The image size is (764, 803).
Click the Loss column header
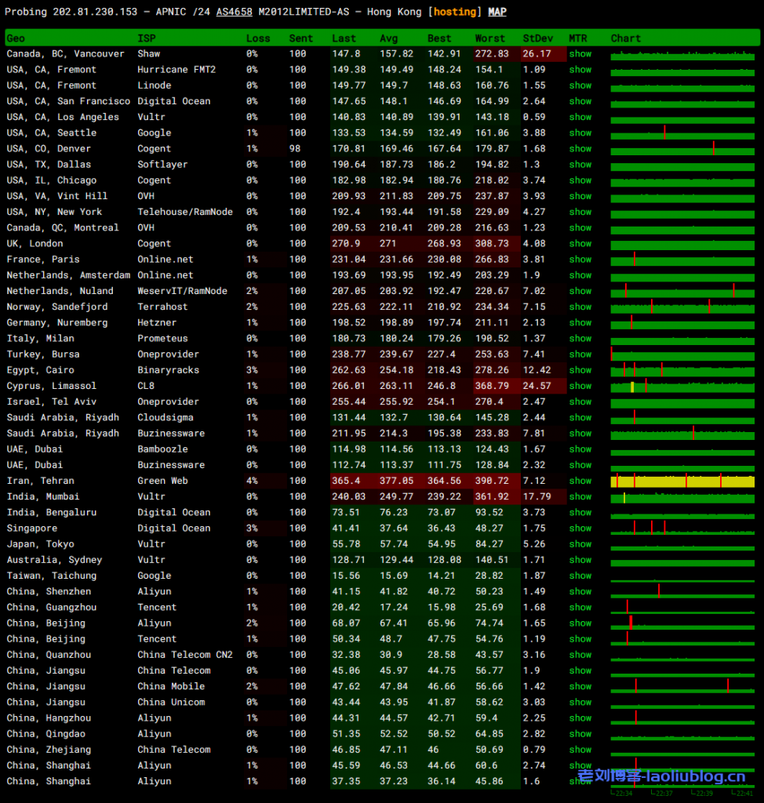(x=258, y=38)
